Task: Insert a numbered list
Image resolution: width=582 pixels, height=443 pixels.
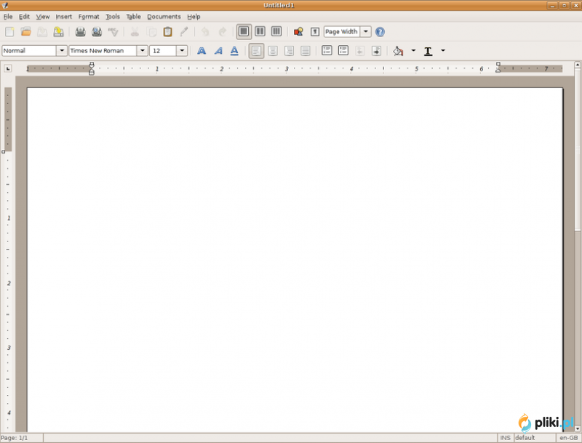Action: (x=327, y=50)
